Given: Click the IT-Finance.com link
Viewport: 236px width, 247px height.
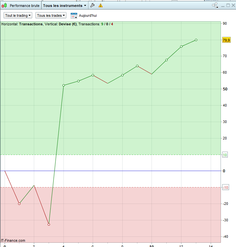Looking at the screenshot, I should tap(13, 240).
